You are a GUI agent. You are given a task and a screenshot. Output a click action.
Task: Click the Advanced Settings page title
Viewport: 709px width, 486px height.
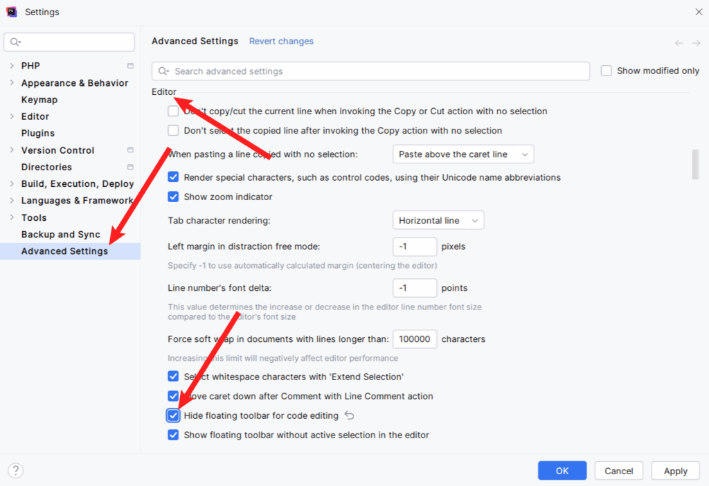[195, 41]
